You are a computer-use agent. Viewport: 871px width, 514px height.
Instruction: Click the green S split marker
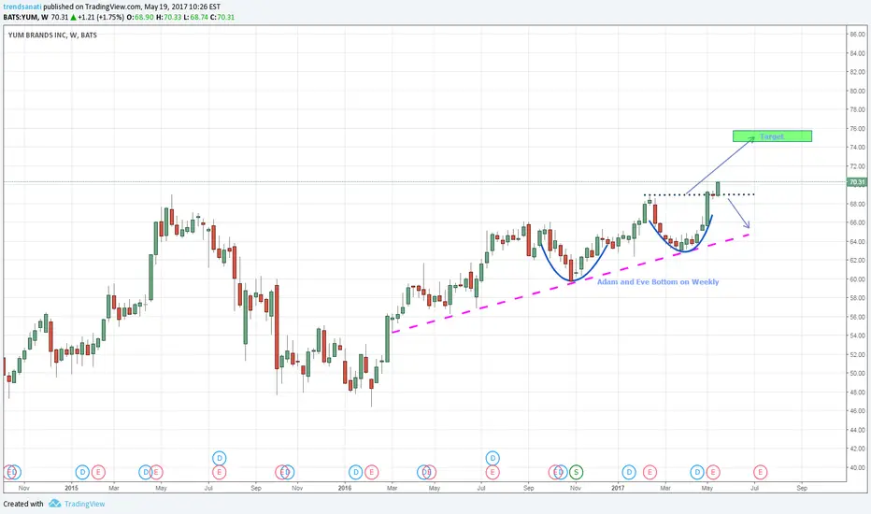coord(576,472)
